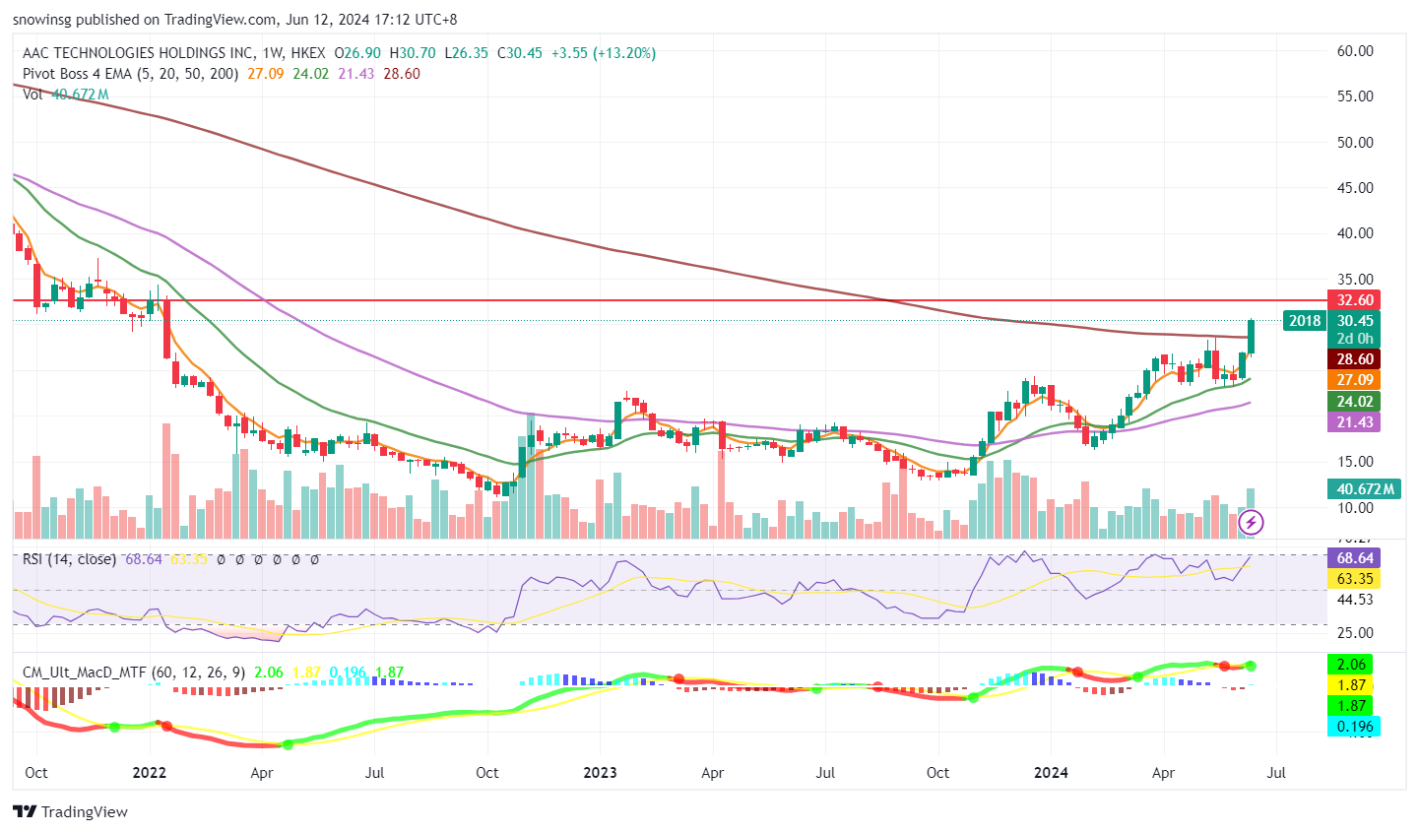Select the AAC TECHNOLOGIES HOLDINGS INC title
This screenshot has height=833, width=1419.
(x=138, y=53)
